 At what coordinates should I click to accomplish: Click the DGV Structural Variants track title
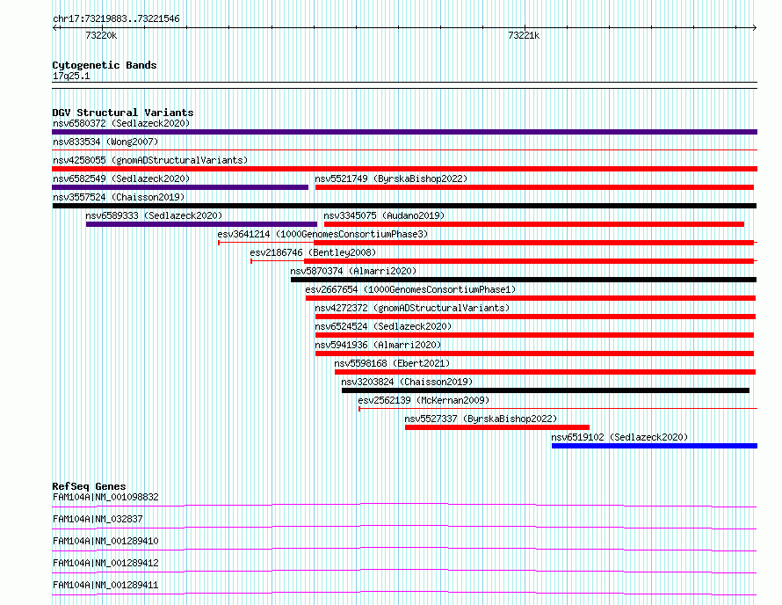[123, 113]
